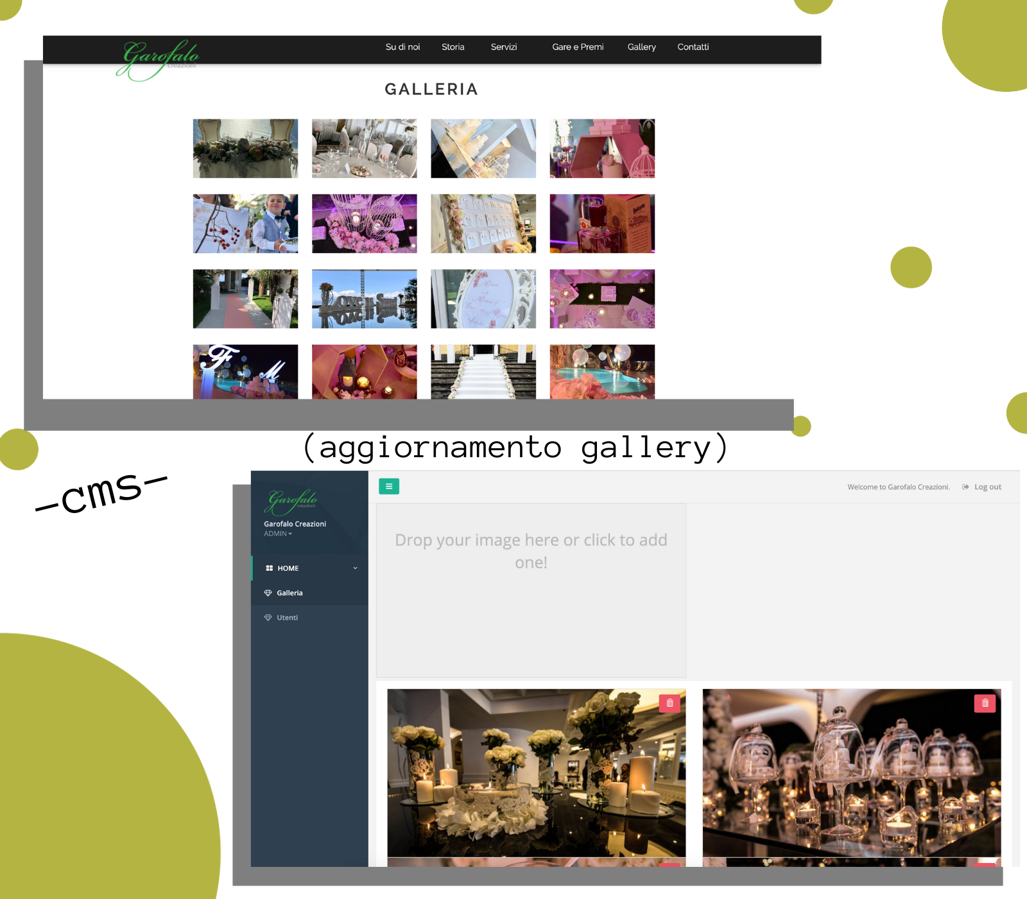Image resolution: width=1027 pixels, height=899 pixels.
Task: View the oval mirror welcome sign photo
Action: point(483,299)
